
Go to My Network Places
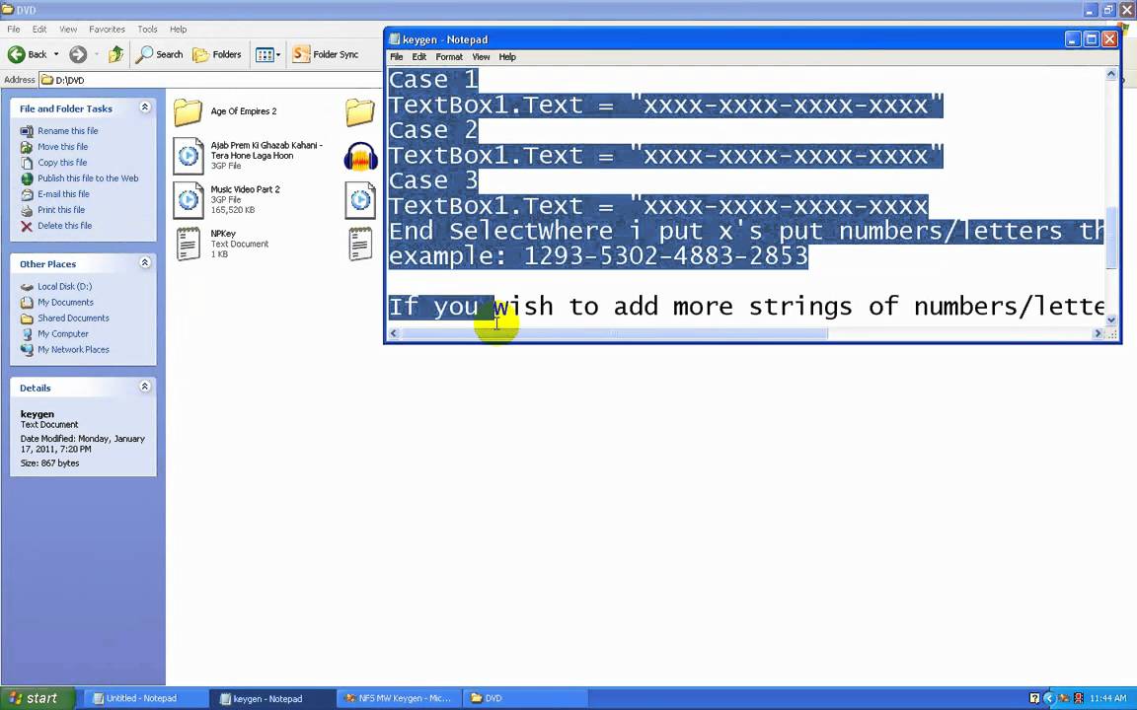coord(73,349)
